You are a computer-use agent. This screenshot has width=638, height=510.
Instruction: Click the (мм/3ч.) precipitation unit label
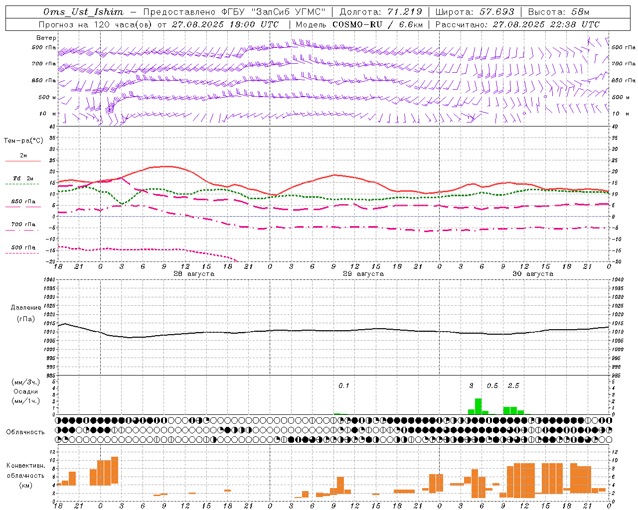pos(26,382)
